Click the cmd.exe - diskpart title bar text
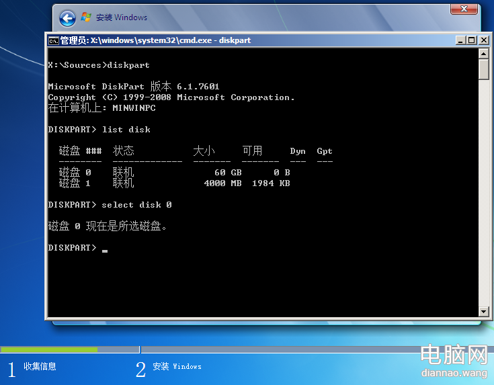This screenshot has width=494, height=385. pos(155,40)
